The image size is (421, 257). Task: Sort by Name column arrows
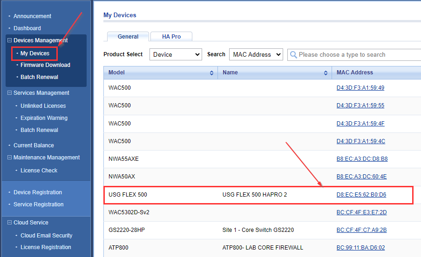pyautogui.click(x=326, y=73)
